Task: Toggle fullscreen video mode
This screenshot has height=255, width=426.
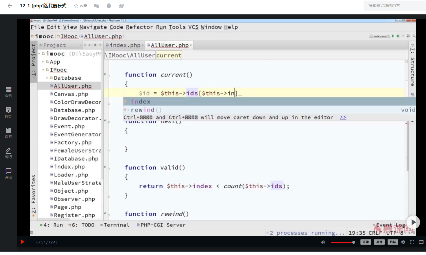Action: click(412, 242)
